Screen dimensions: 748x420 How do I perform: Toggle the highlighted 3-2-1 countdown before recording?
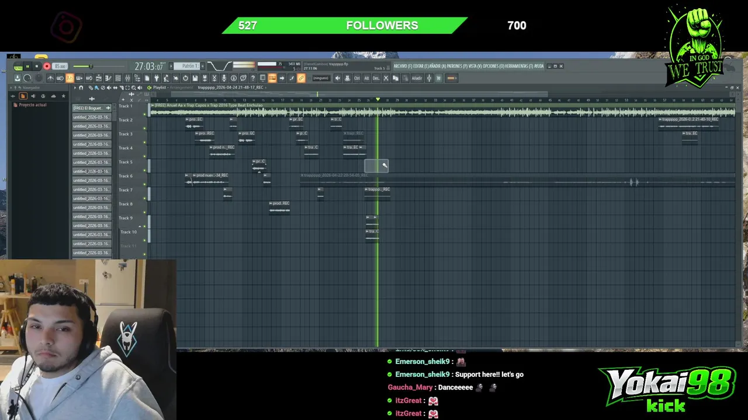coord(70,78)
